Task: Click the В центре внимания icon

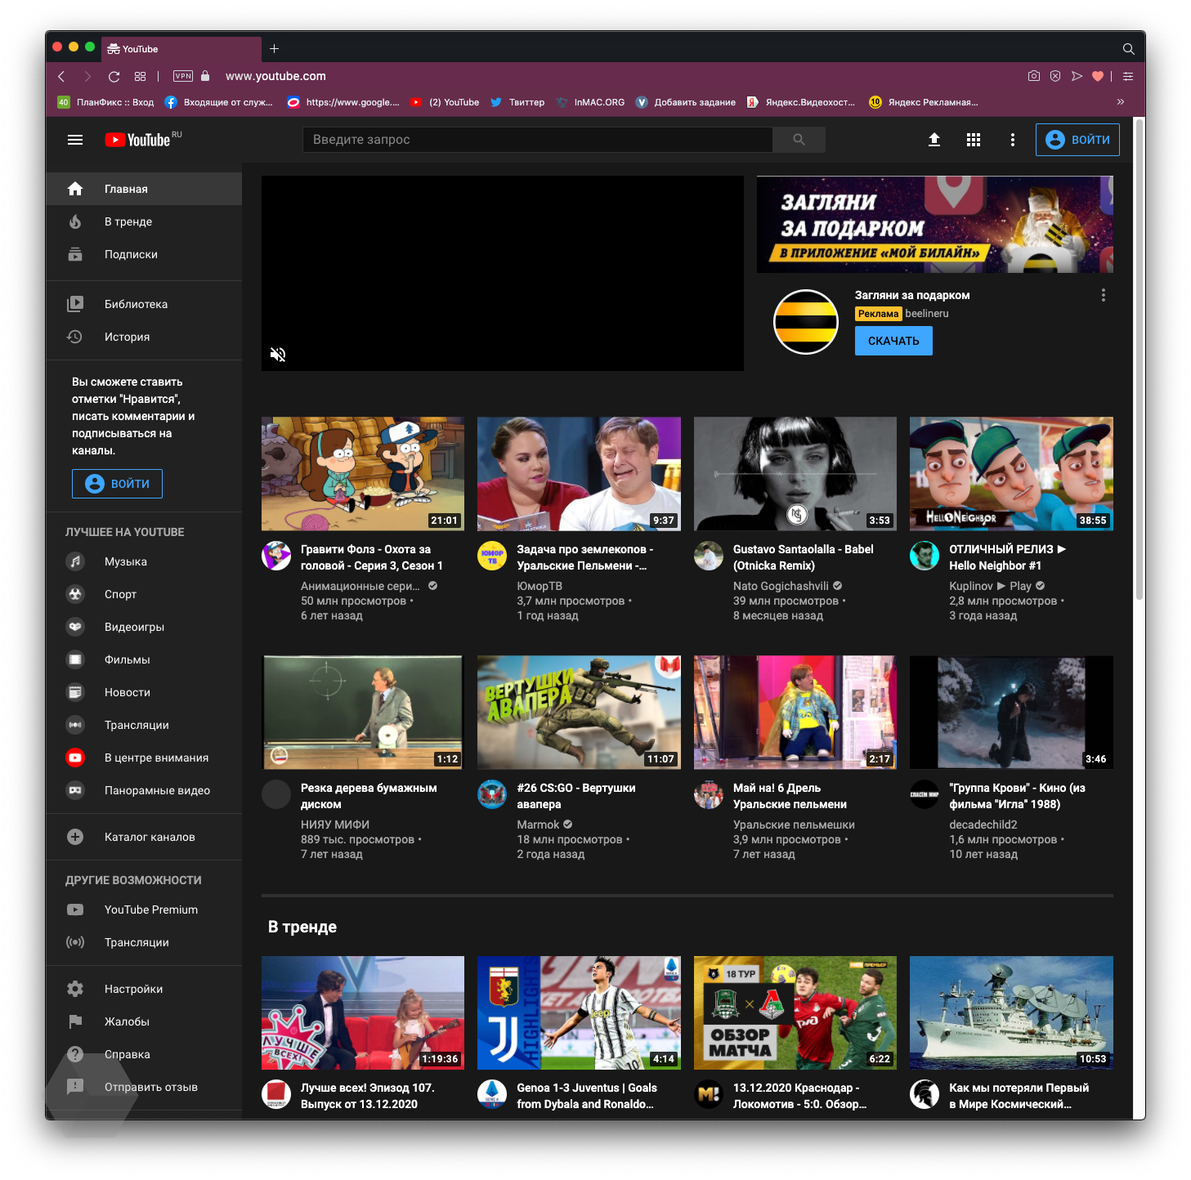Action: tap(75, 758)
